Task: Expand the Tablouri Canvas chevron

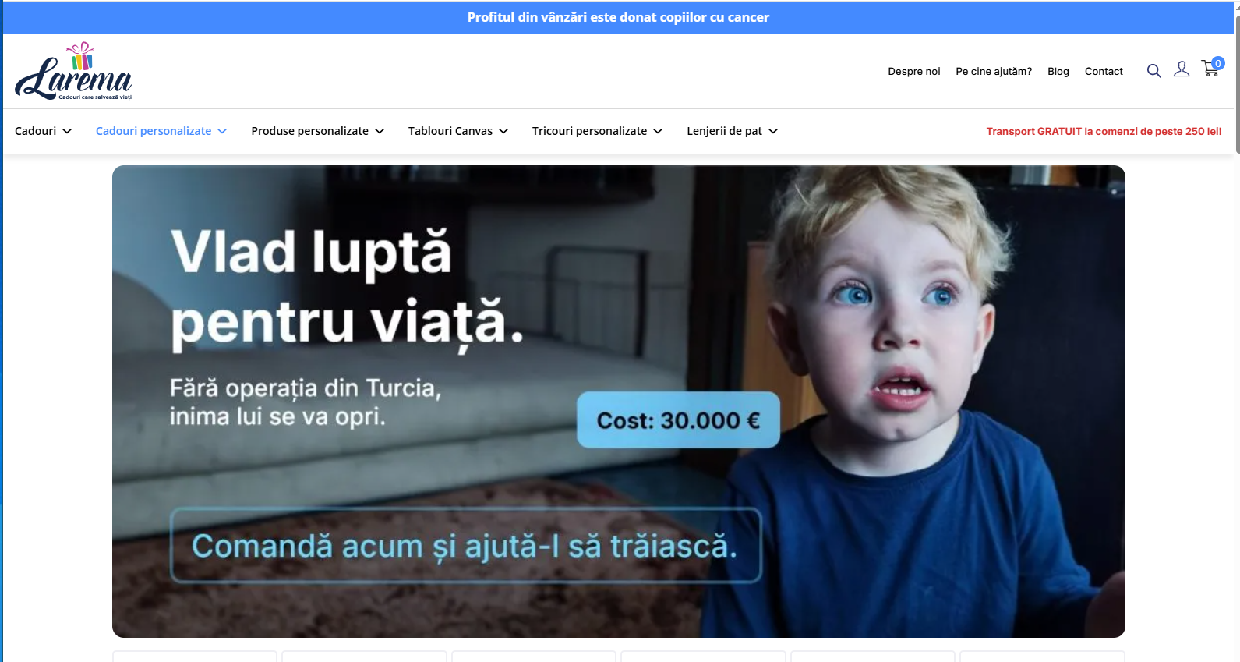Action: [x=503, y=131]
